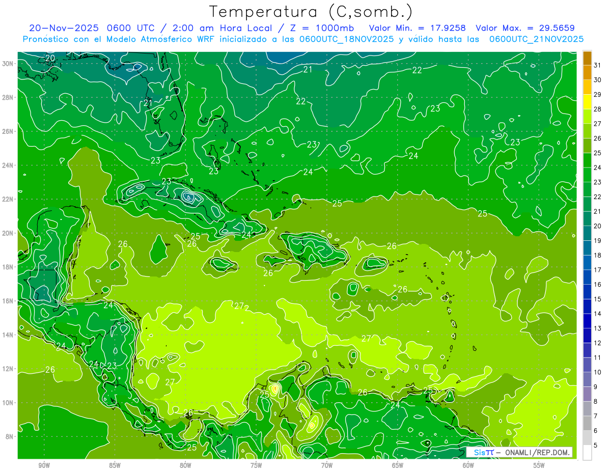This screenshot has height=472, width=611.
Task: Click the color scale value 5
Action: coord(596,445)
